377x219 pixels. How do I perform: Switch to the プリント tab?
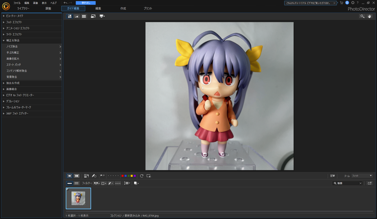[x=148, y=8]
